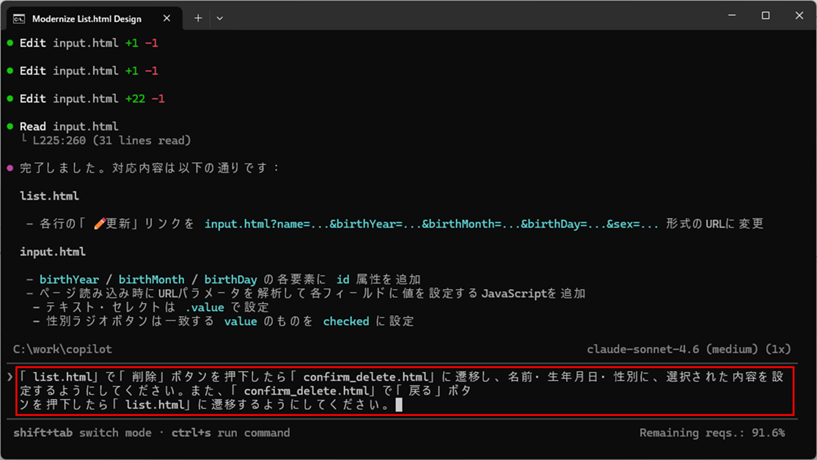
Task: Open a new terminal tab
Action: tap(198, 18)
